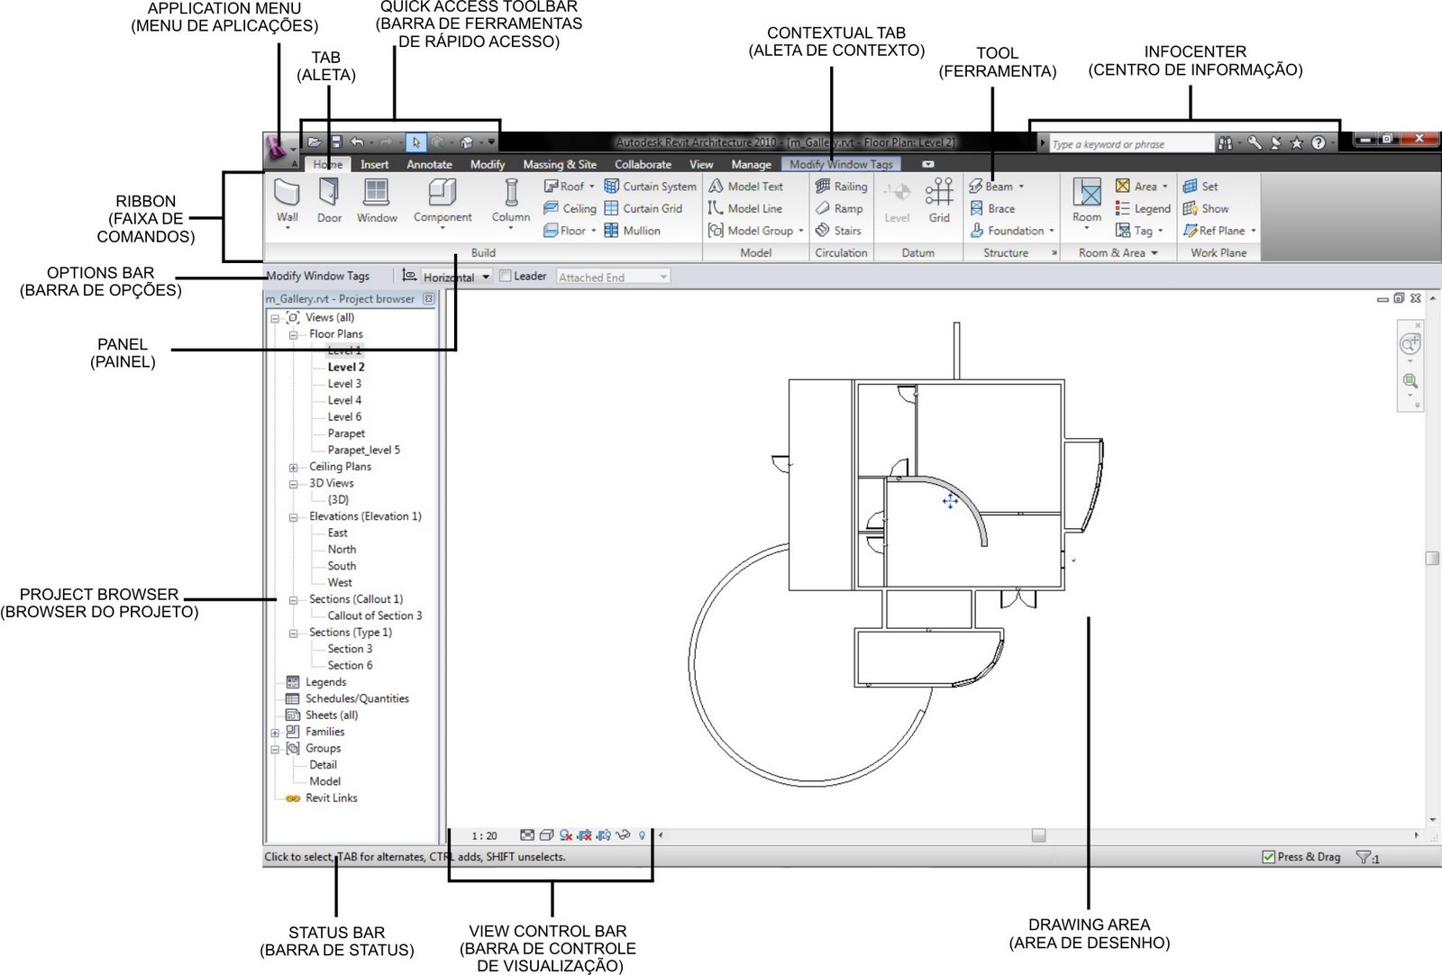Image resolution: width=1442 pixels, height=975 pixels.
Task: Collapse the 3D Views tree node
Action: pyautogui.click(x=293, y=484)
